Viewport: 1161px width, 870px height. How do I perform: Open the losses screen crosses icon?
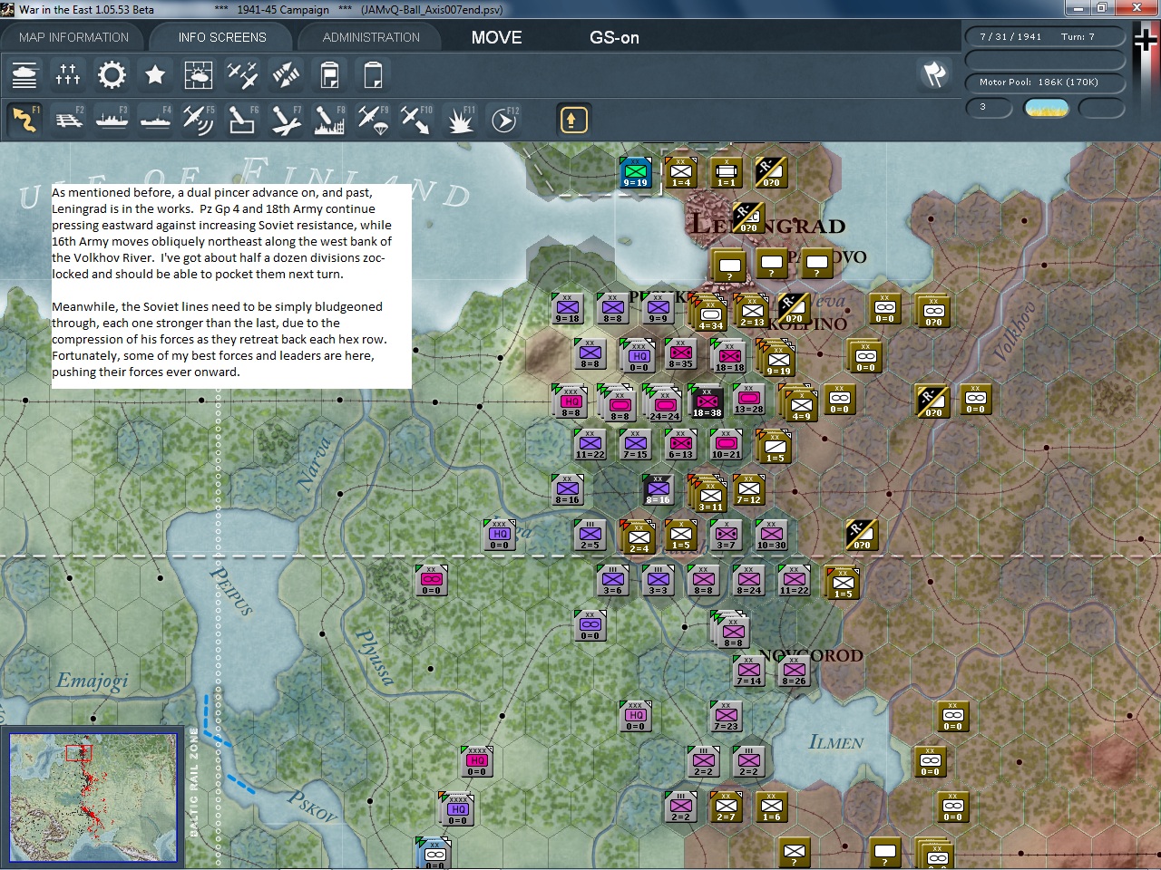[68, 74]
